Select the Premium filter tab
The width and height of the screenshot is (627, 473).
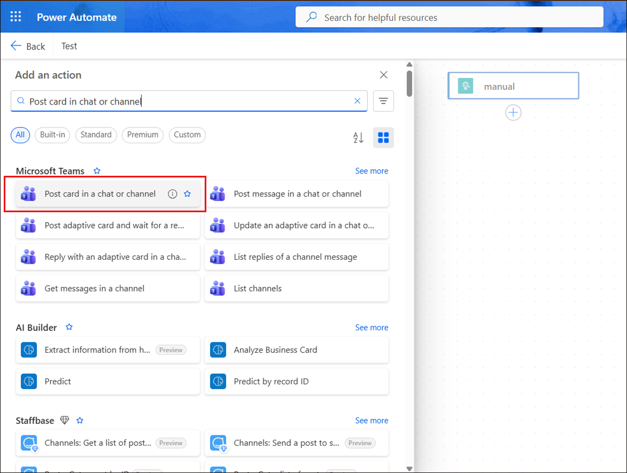[x=143, y=135]
